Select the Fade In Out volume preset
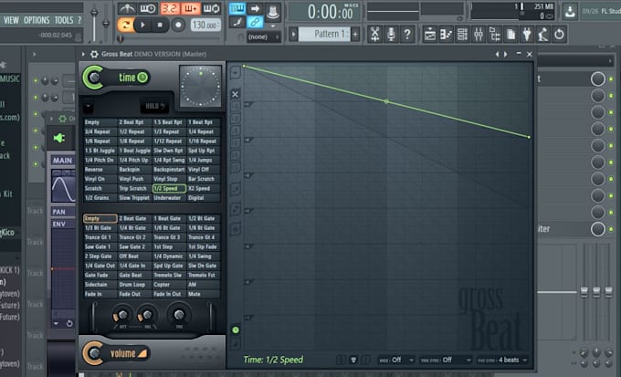The image size is (621, 377). (x=167, y=294)
